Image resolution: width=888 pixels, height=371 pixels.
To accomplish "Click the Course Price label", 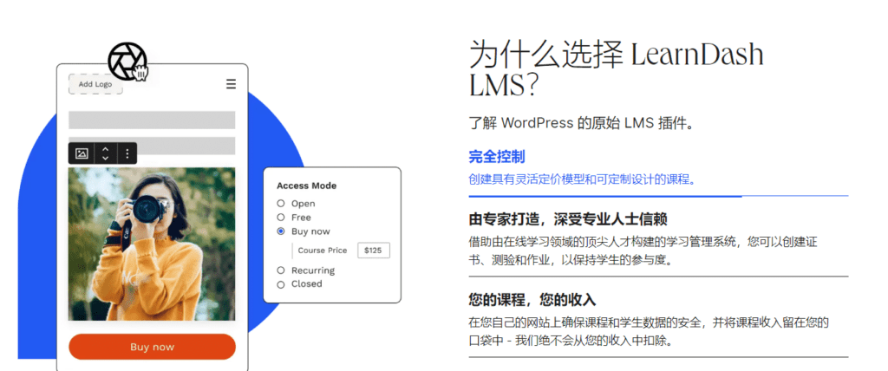I will [x=323, y=251].
